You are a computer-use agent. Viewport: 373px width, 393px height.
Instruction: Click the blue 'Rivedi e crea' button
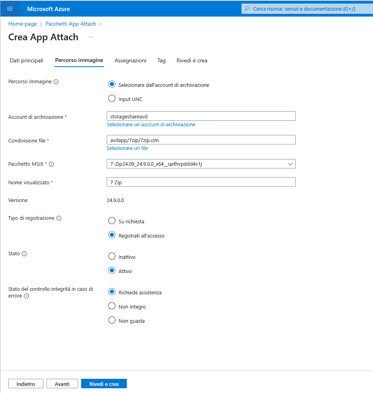click(104, 384)
